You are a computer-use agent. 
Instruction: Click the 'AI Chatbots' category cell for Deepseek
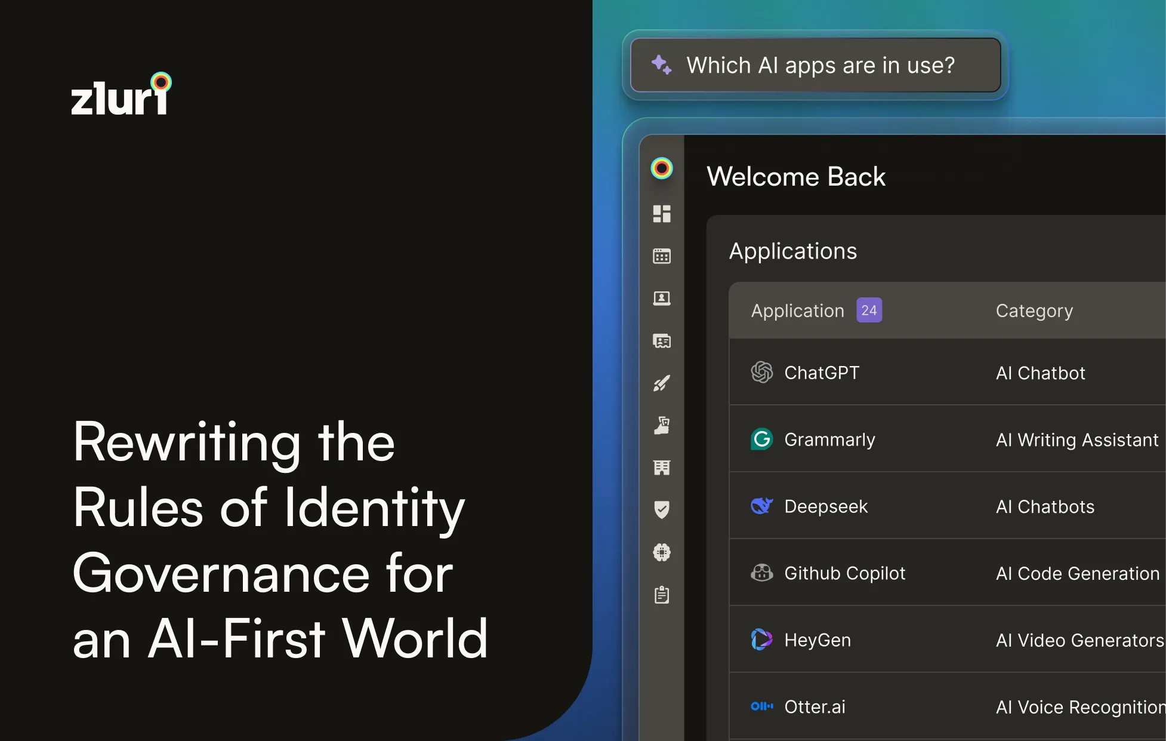click(1045, 507)
